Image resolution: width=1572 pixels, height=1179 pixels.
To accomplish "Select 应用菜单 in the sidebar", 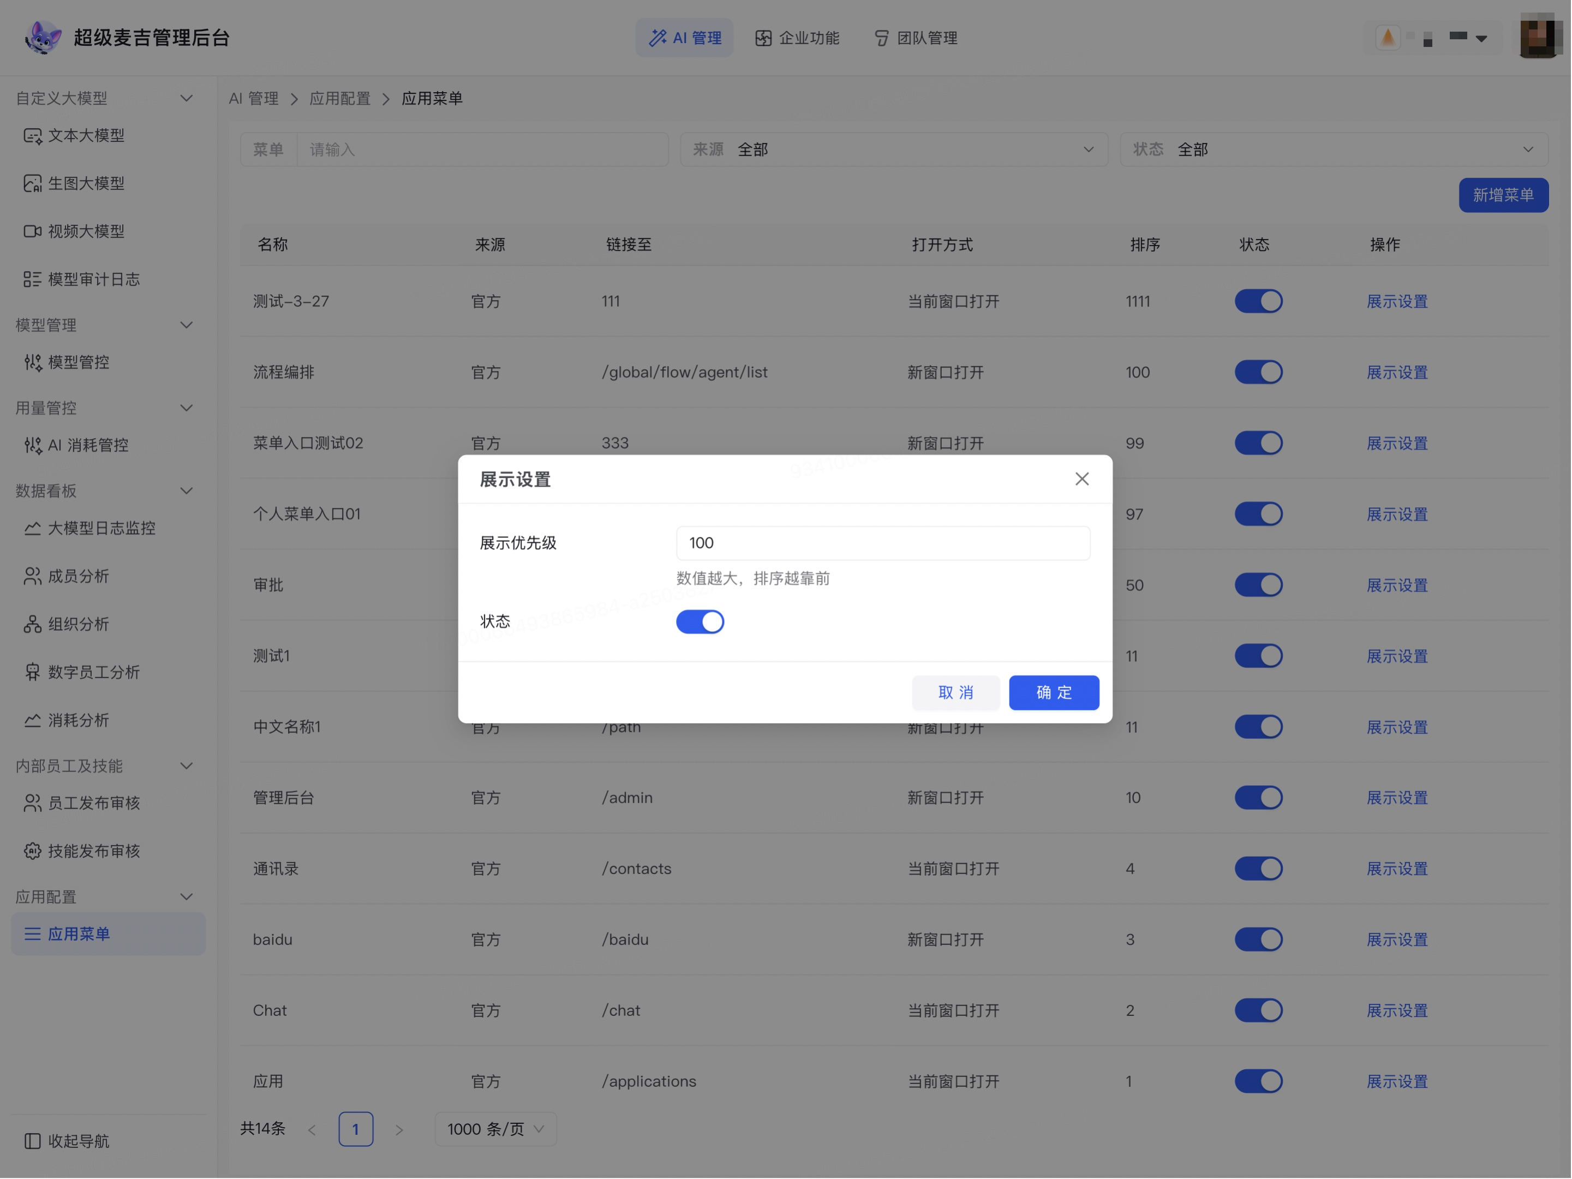I will [108, 935].
